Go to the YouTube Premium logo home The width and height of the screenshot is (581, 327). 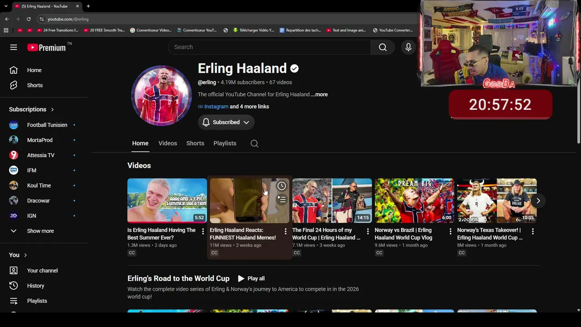pyautogui.click(x=47, y=47)
